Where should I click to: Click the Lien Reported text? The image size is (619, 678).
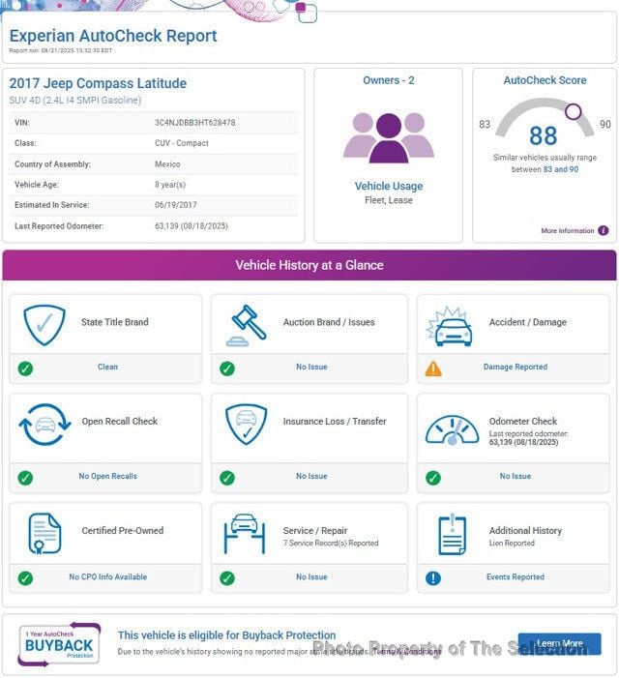[x=512, y=544]
